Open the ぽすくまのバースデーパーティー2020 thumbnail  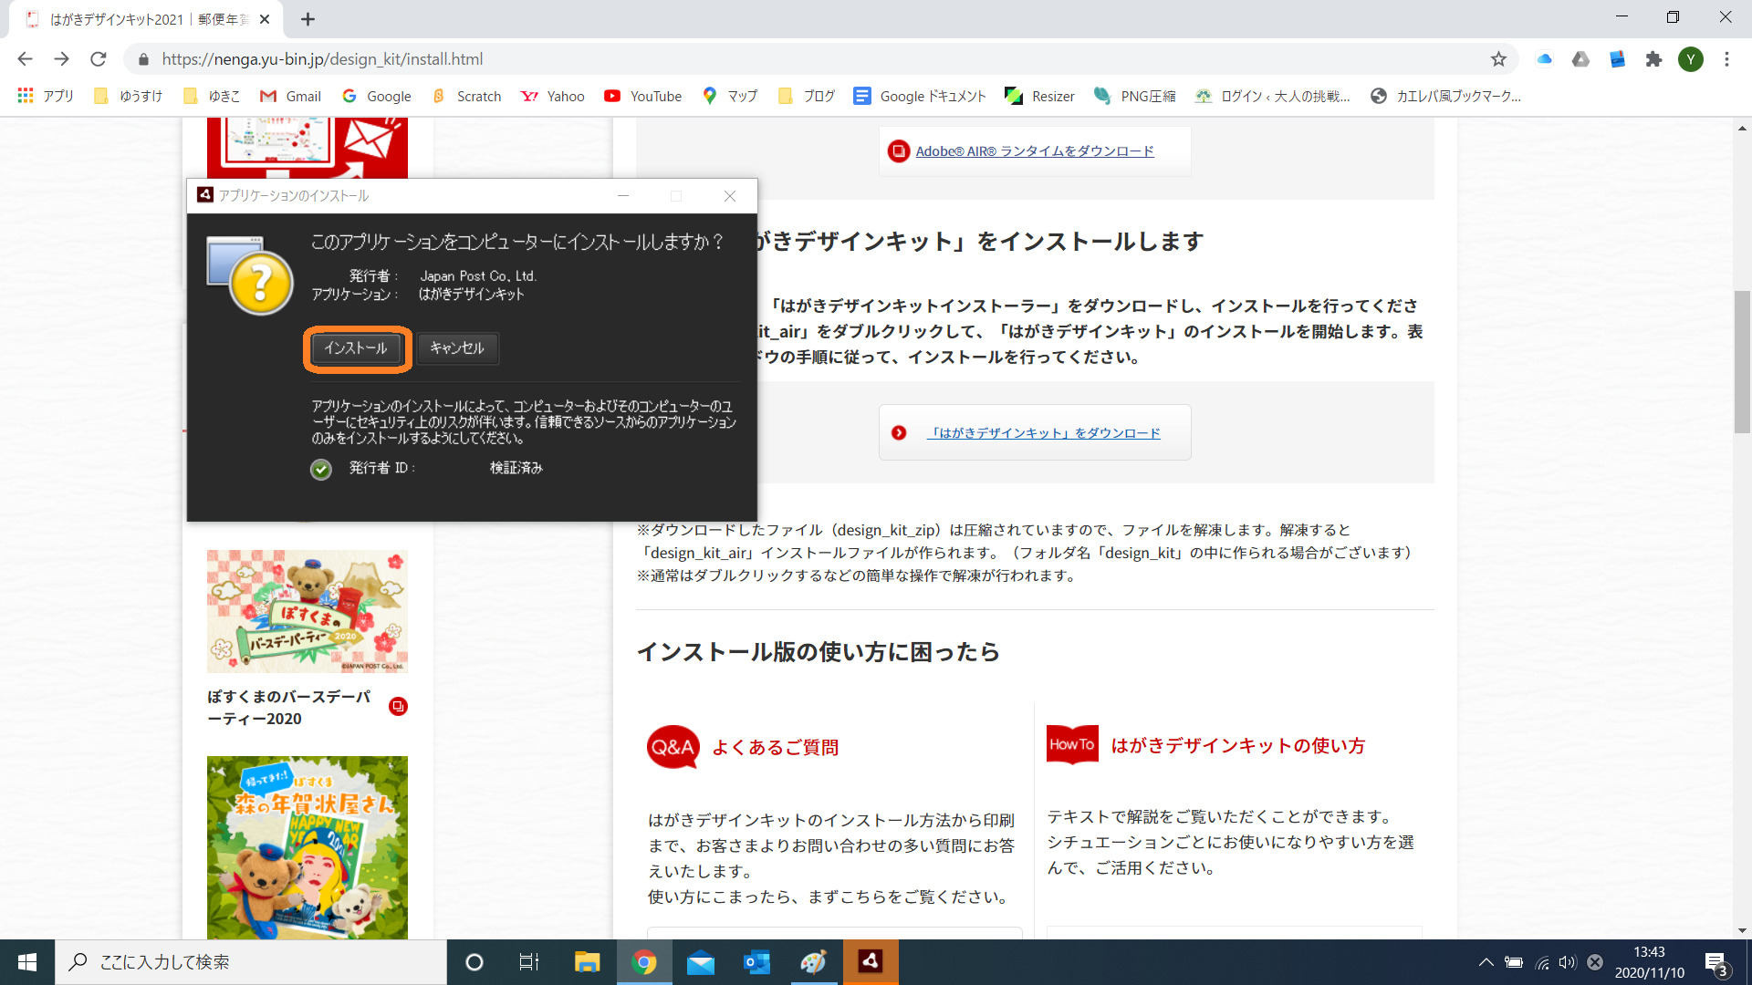coord(307,611)
